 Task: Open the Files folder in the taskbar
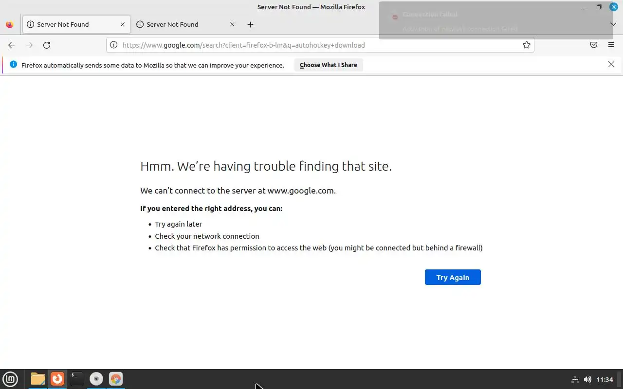pyautogui.click(x=37, y=379)
